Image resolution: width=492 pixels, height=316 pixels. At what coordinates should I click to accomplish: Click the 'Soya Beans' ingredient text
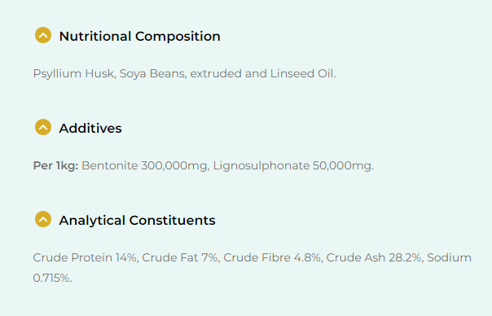(152, 74)
